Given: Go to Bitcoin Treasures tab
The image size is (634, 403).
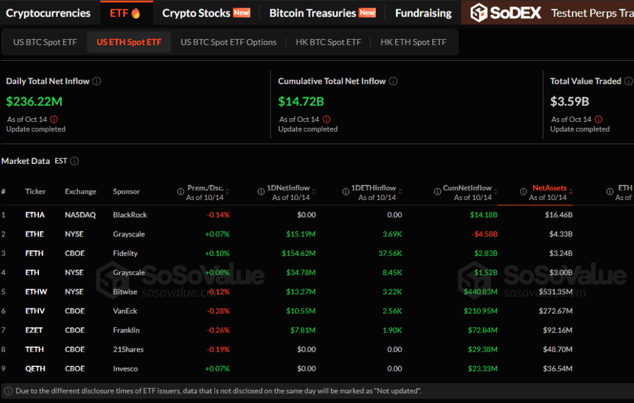Looking at the screenshot, I should [322, 13].
